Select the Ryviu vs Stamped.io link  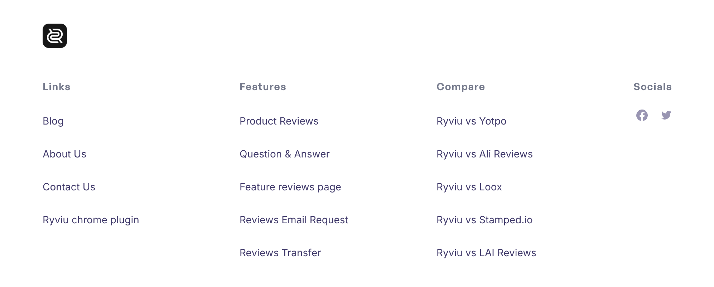pyautogui.click(x=484, y=220)
